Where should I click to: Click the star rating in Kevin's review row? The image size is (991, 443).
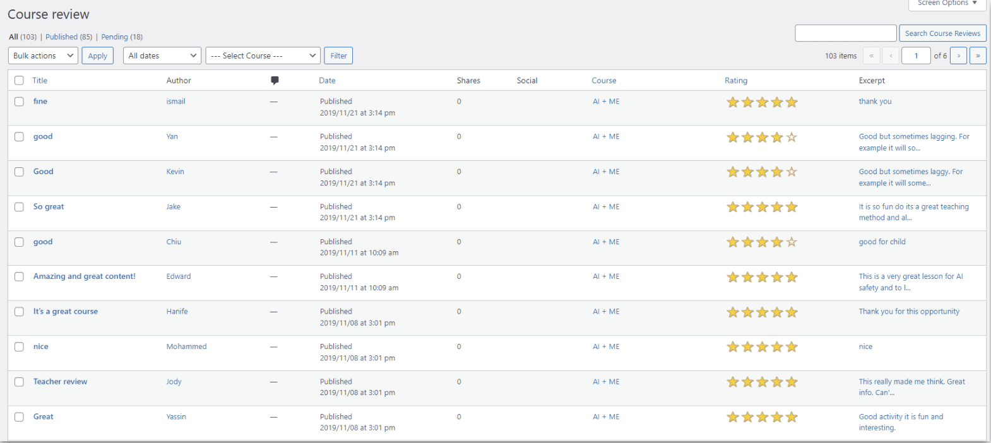tap(762, 172)
